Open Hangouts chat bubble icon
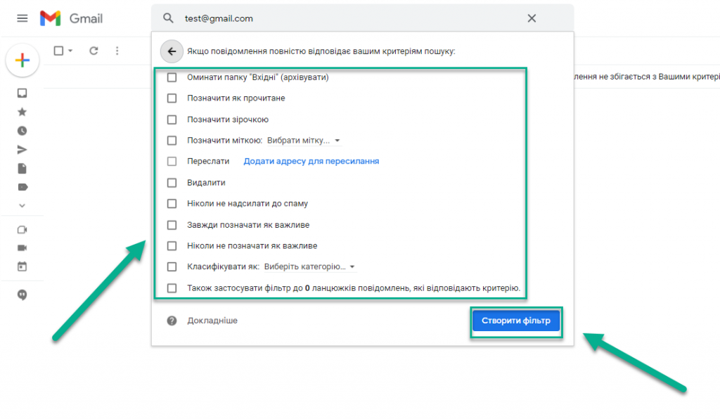The image size is (720, 419). [x=22, y=295]
